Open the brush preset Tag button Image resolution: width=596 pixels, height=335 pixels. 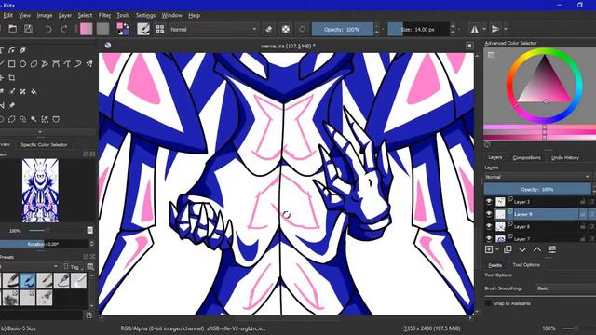click(x=74, y=267)
